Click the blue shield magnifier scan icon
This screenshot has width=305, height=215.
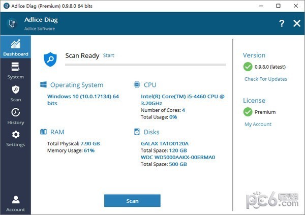(50, 59)
